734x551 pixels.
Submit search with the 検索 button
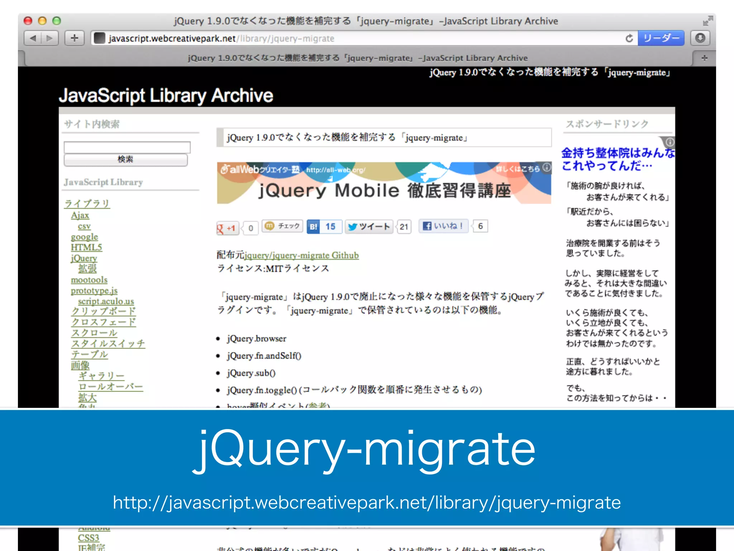[x=126, y=160]
